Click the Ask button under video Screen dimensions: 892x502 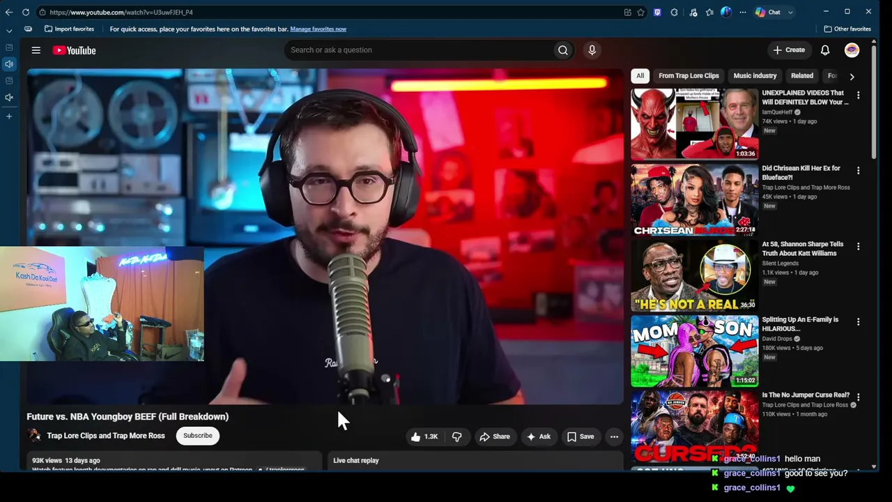pyautogui.click(x=539, y=436)
